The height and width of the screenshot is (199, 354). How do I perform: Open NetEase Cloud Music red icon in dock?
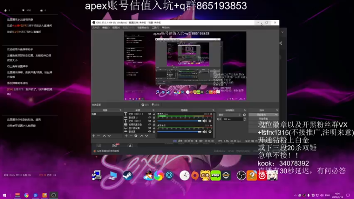(262, 176)
